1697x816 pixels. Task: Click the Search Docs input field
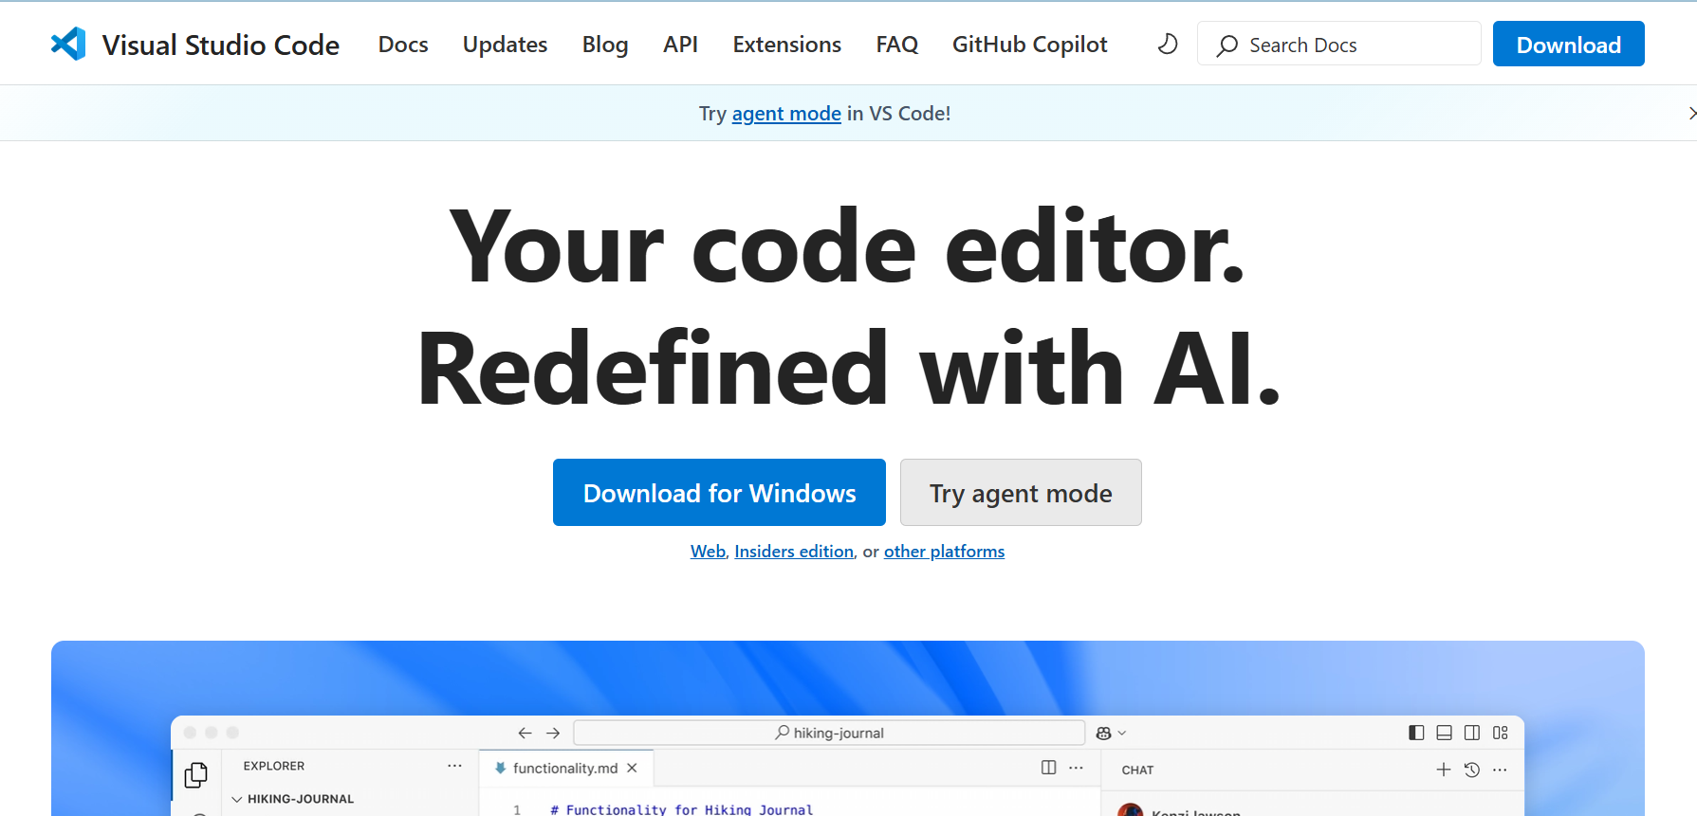[1338, 44]
